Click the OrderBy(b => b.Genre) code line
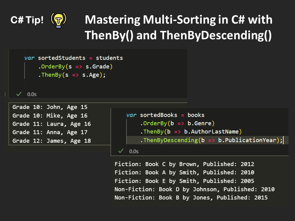This screenshot has height=221, width=295. (177, 123)
